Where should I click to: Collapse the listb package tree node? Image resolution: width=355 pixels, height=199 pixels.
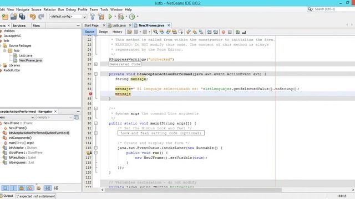coord(4,50)
